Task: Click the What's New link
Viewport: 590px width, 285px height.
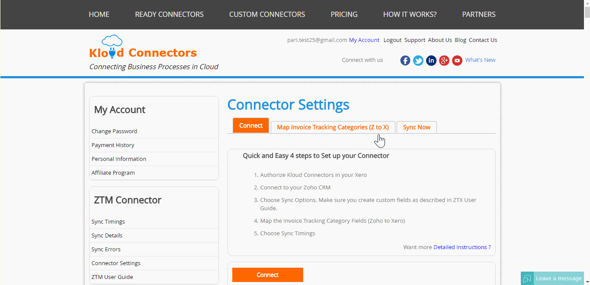Action: (480, 60)
